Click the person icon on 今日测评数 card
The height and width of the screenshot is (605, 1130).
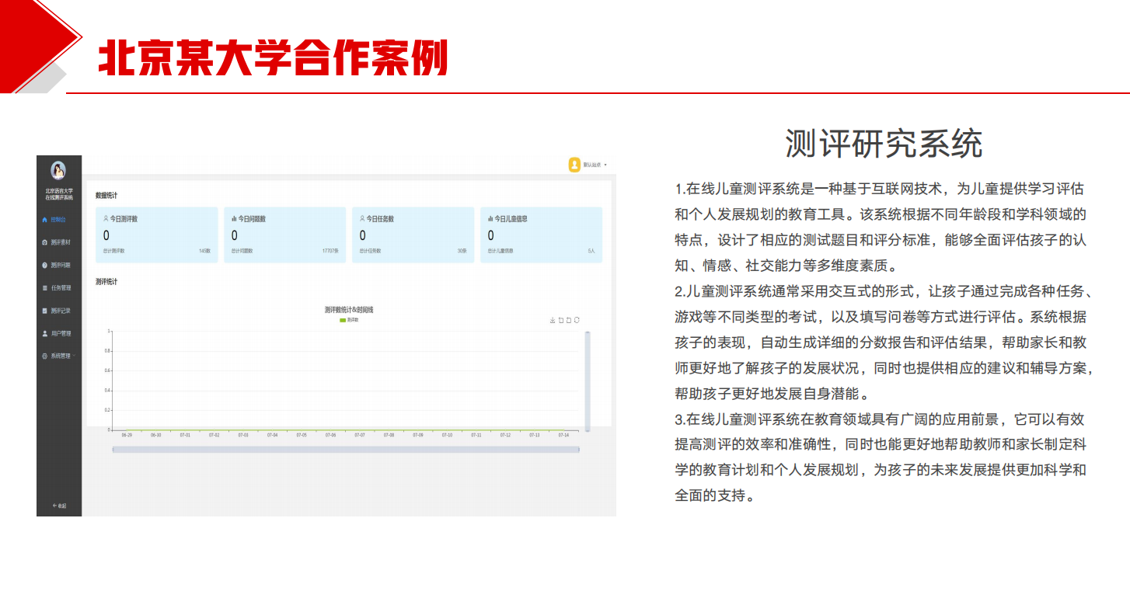coord(106,219)
